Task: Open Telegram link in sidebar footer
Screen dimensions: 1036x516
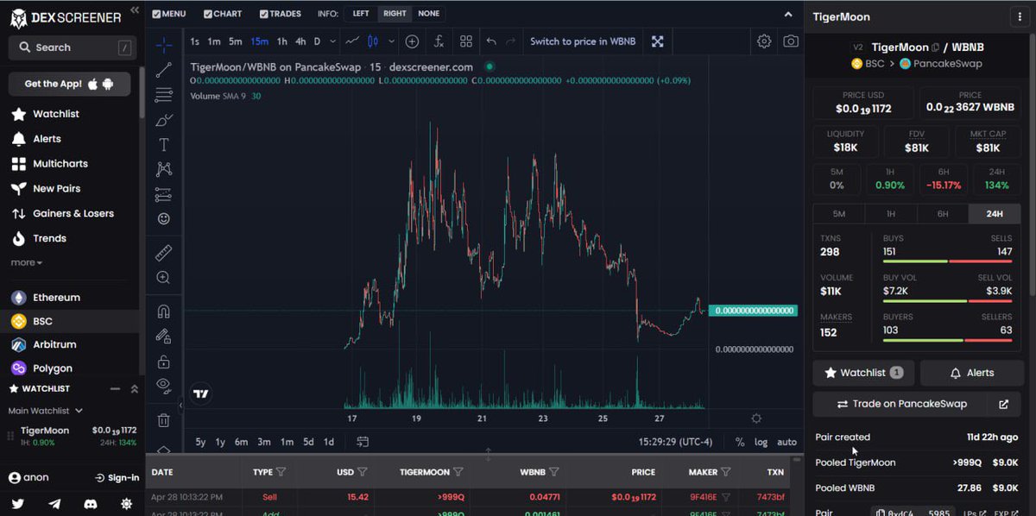Action: pos(54,503)
